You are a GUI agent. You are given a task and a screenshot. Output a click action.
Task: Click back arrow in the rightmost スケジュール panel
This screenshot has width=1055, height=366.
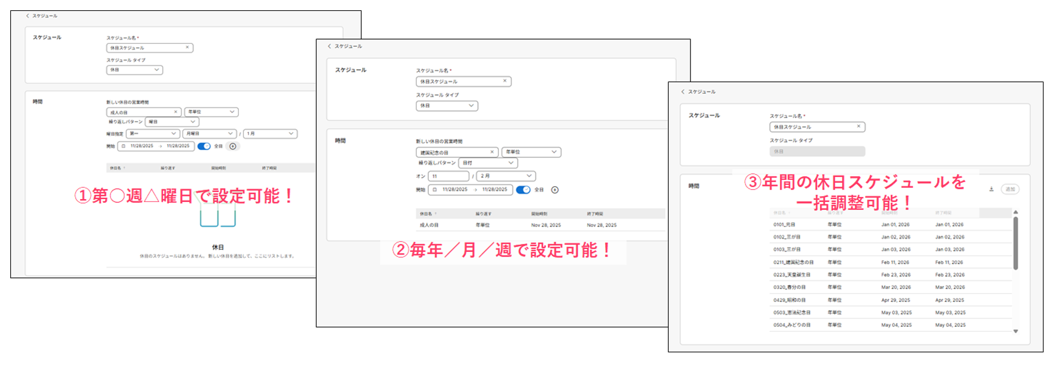pos(683,92)
